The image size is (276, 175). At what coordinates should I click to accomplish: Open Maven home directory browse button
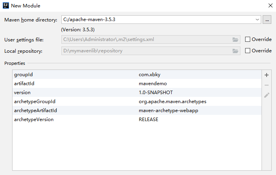[x=267, y=20]
